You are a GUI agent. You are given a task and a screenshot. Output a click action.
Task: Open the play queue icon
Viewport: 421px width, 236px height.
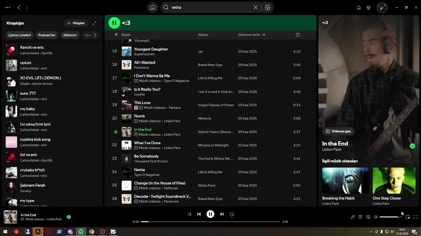point(360,217)
